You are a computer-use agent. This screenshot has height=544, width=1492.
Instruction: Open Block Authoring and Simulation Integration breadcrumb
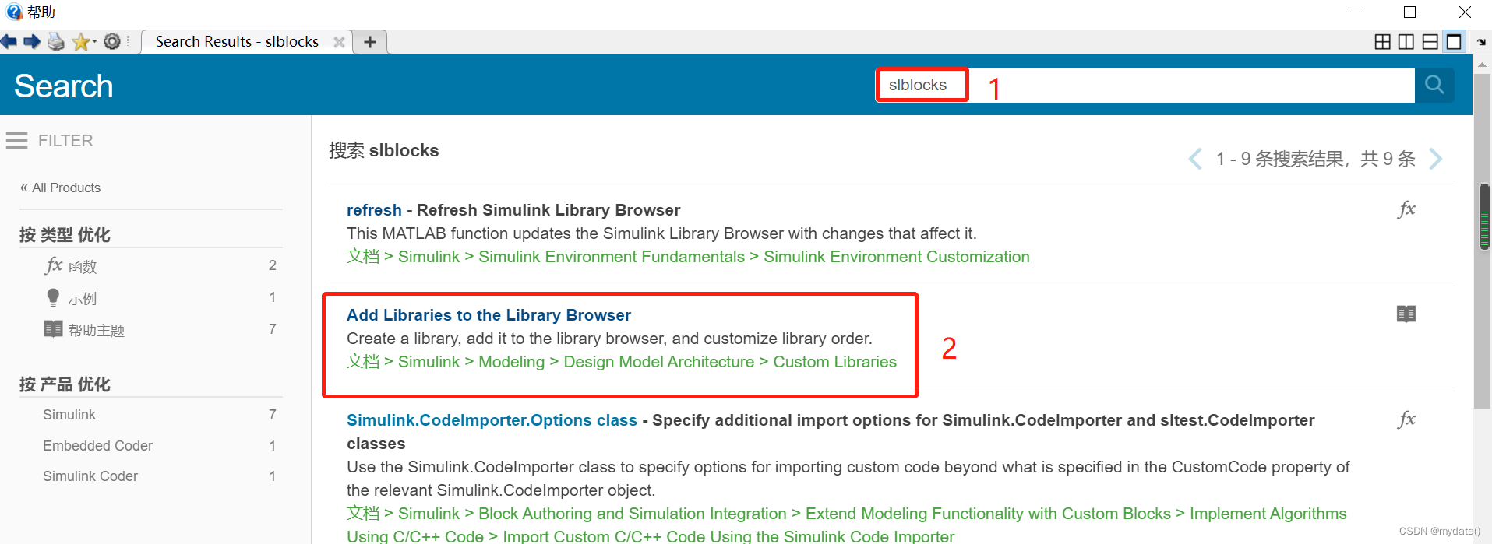pyautogui.click(x=633, y=514)
